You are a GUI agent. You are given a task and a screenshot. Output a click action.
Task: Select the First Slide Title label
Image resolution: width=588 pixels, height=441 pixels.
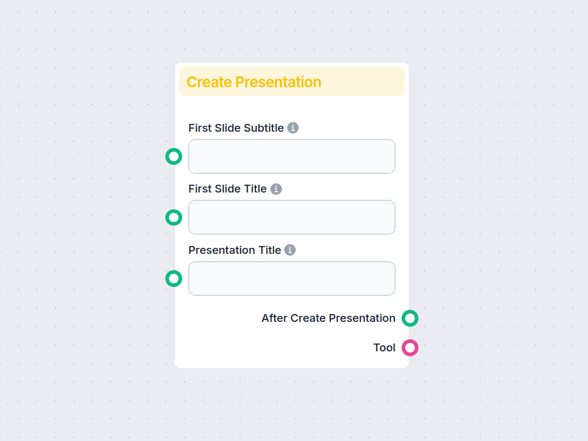pos(227,189)
